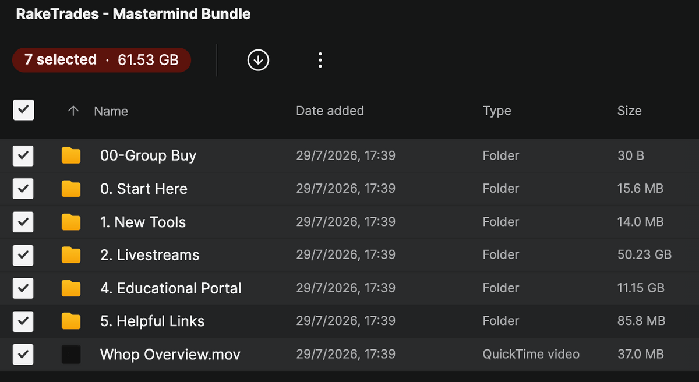Click the 2. Livestreams folder icon

coord(71,254)
